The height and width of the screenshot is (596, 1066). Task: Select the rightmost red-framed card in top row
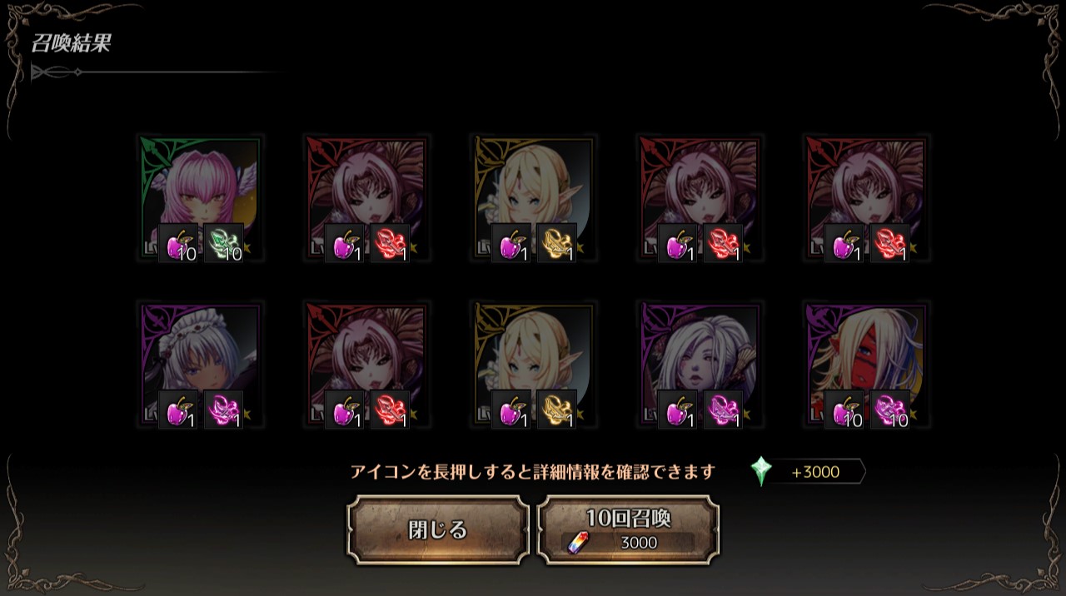[x=866, y=199]
